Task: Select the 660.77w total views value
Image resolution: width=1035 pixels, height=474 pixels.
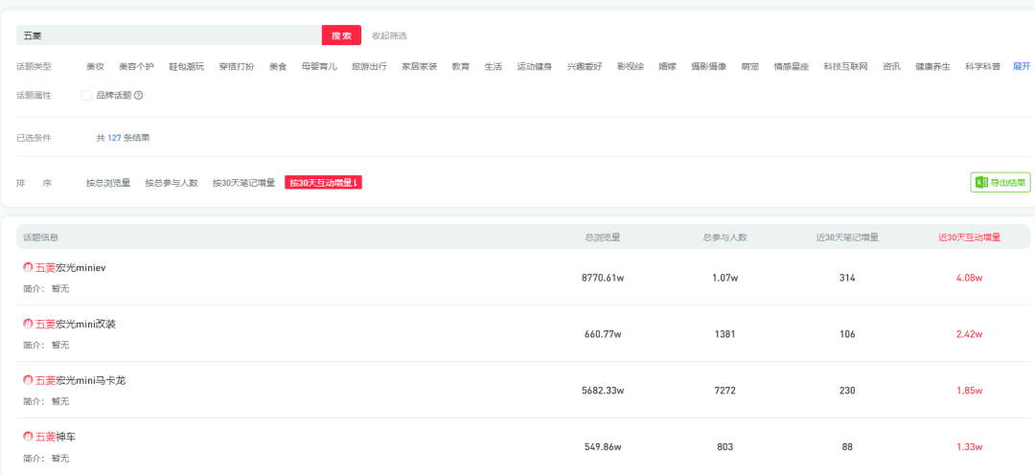Action: coord(603,334)
